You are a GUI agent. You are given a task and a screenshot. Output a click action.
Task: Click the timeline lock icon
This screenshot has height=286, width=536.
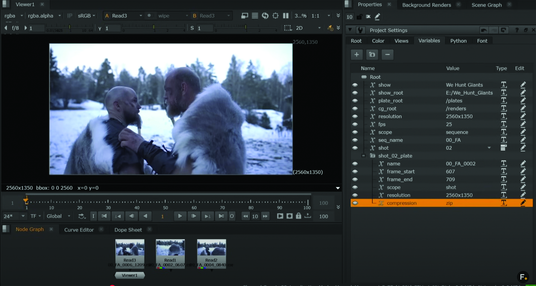pyautogui.click(x=298, y=216)
